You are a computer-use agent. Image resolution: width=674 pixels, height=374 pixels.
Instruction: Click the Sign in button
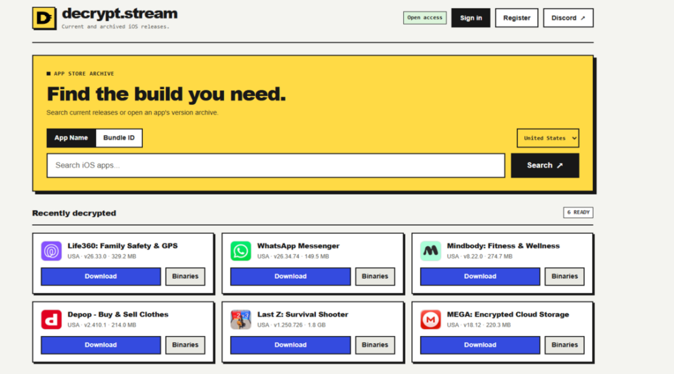[470, 18]
